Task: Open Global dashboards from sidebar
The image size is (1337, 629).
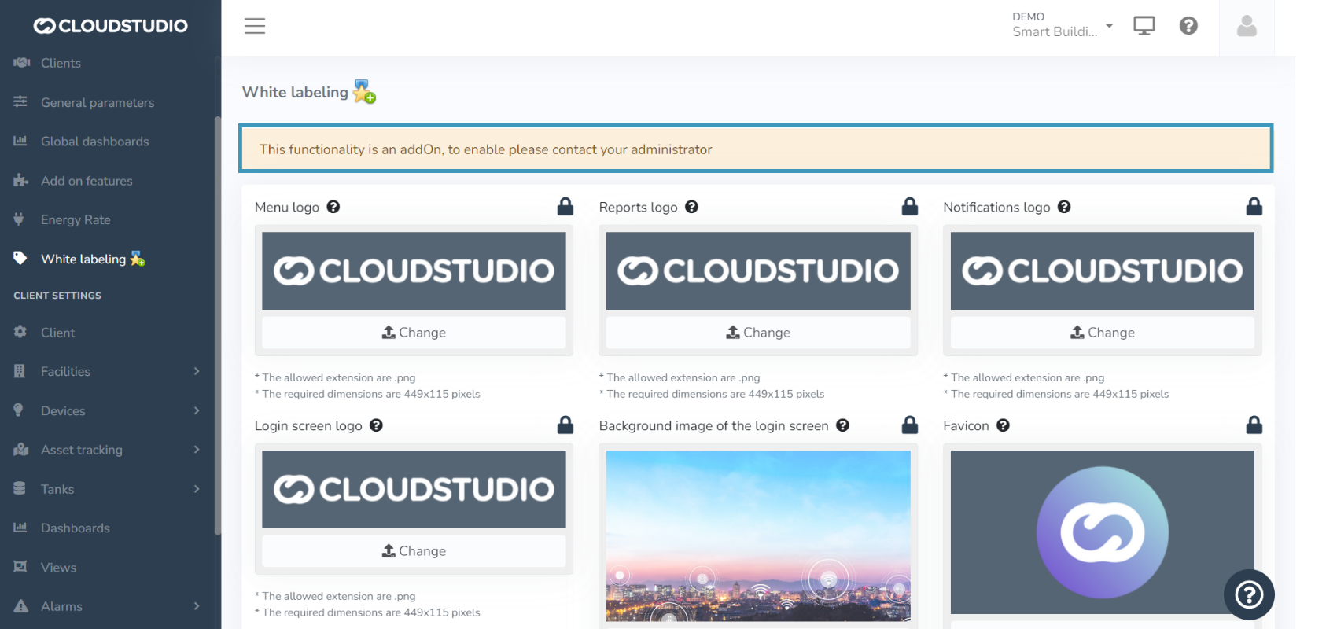Action: pos(94,142)
